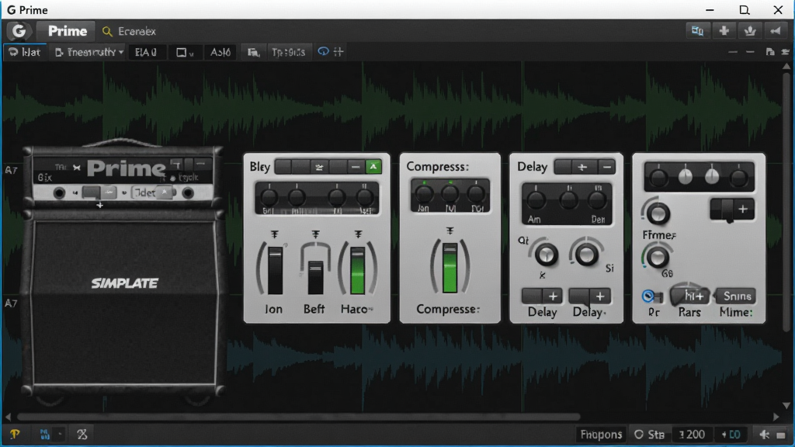795x447 pixels.
Task: Click the Go knob in right panel
Action: pyautogui.click(x=657, y=258)
